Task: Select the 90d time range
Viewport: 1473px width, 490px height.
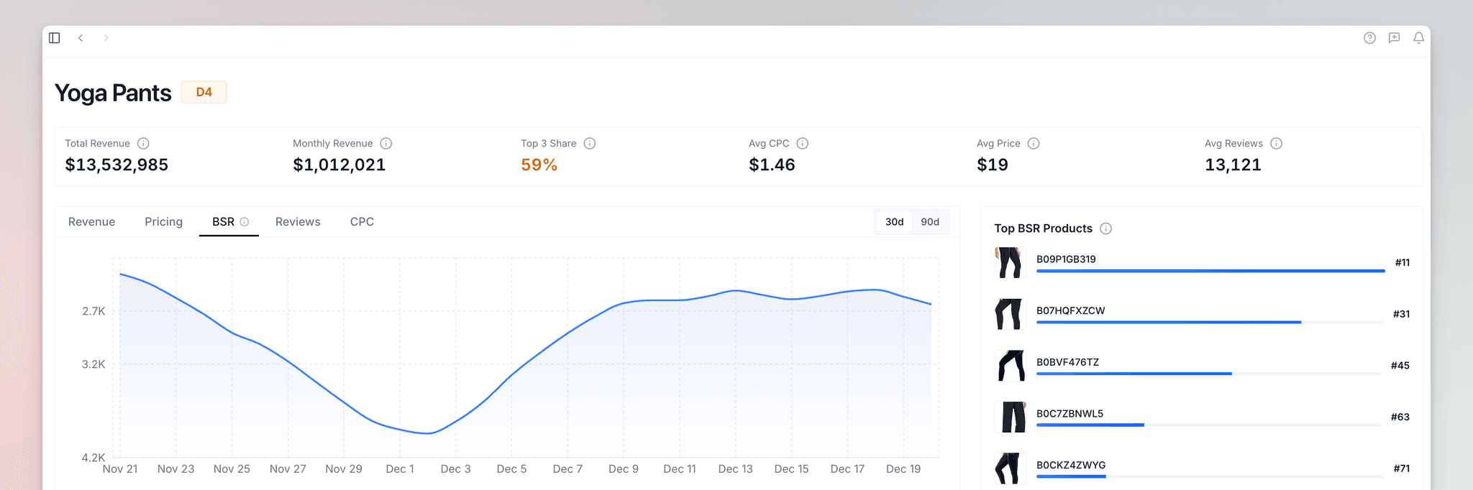Action: (930, 222)
